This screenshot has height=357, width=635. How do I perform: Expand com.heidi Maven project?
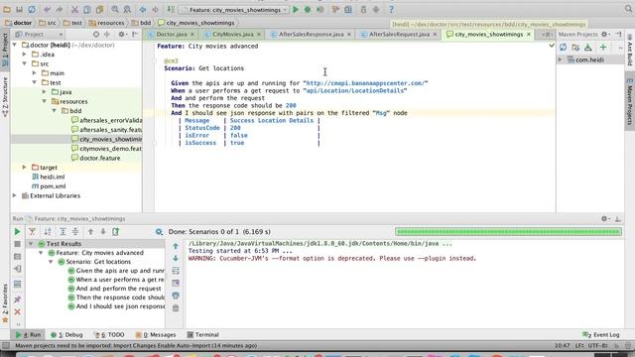[x=561, y=59]
